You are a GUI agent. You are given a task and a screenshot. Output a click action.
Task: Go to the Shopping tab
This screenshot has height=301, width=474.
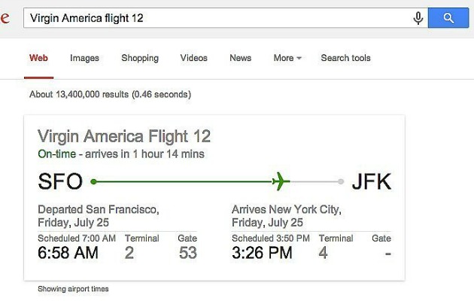(140, 58)
